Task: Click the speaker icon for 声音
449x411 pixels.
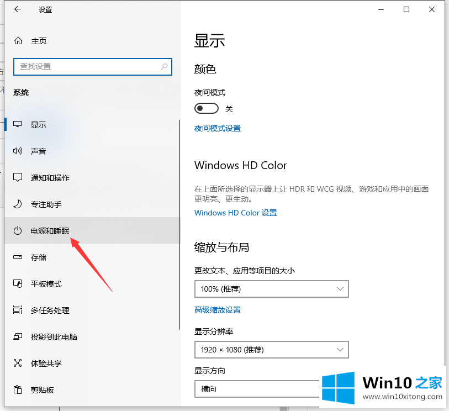Action: [18, 151]
